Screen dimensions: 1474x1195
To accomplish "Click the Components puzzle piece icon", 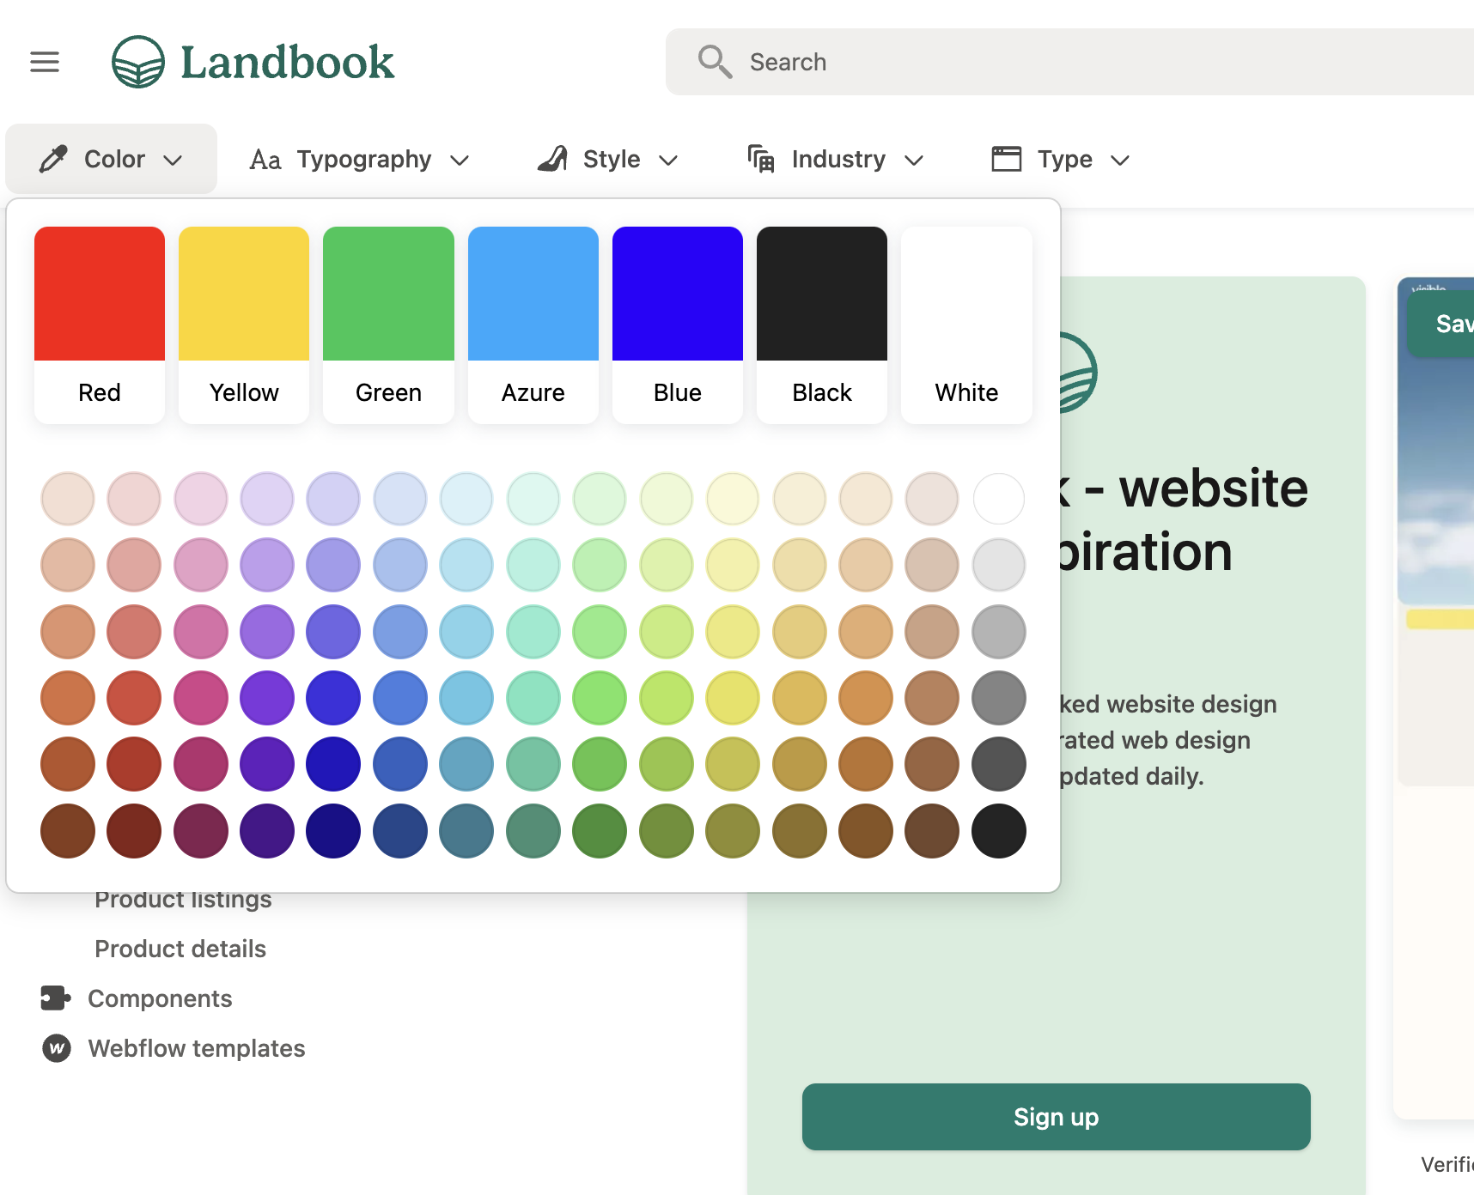I will coord(56,998).
